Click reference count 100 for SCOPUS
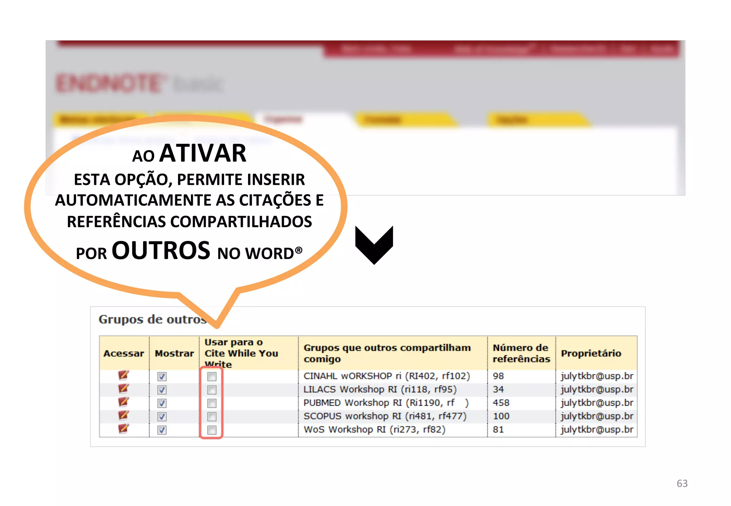731x506 pixels. [501, 416]
